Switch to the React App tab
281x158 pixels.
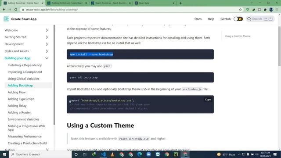155,3
